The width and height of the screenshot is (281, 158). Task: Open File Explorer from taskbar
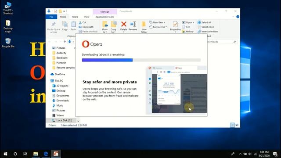(x=36, y=154)
